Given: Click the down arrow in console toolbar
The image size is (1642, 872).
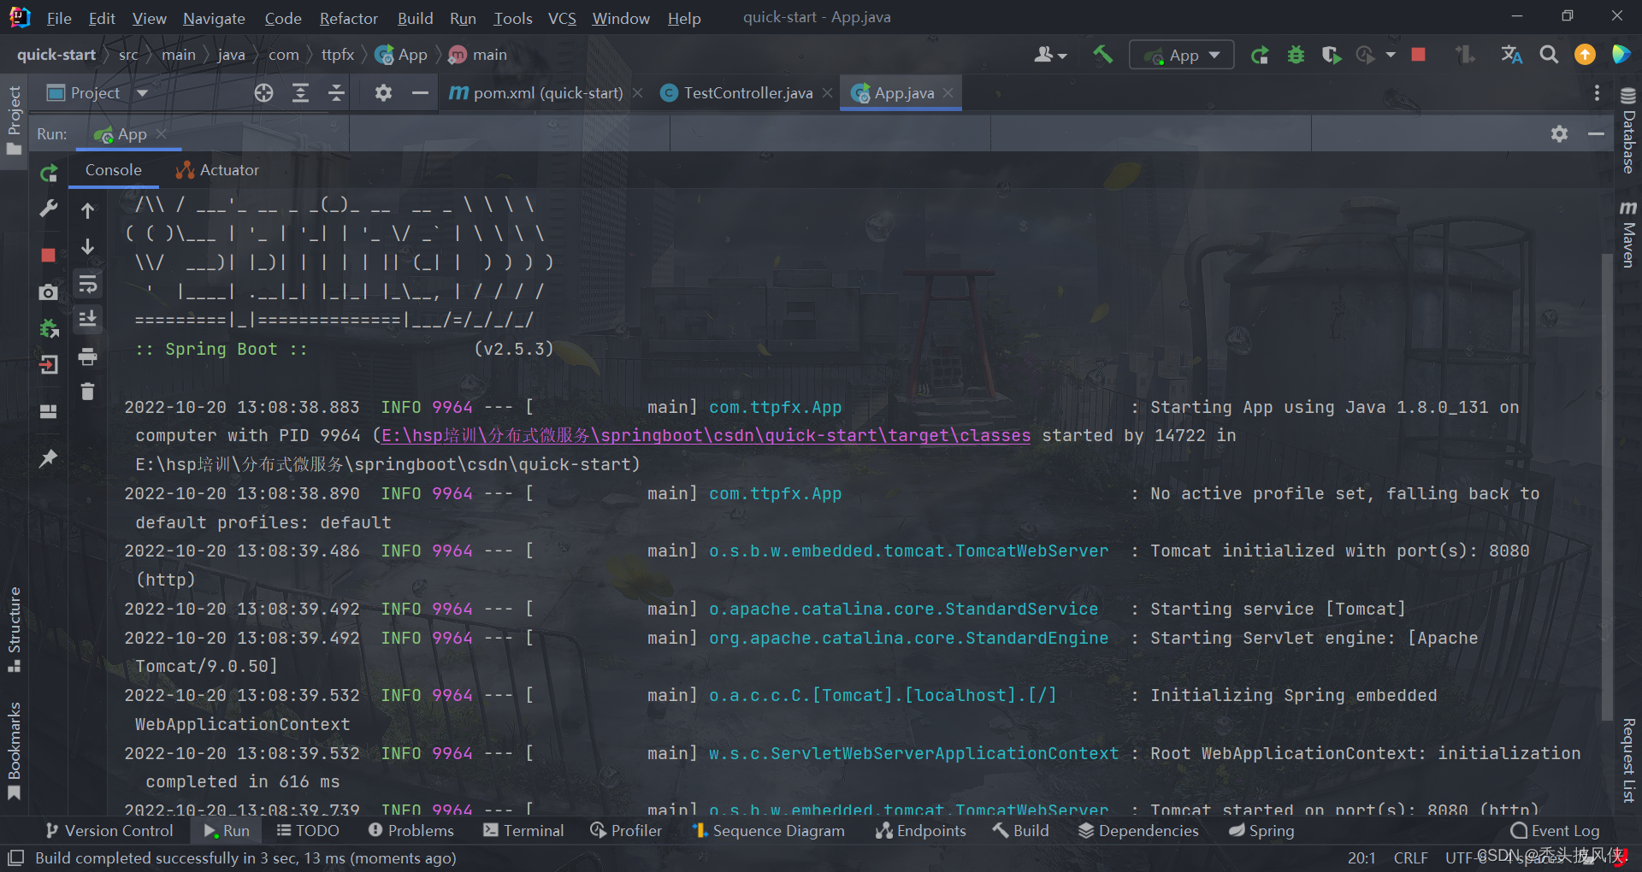Looking at the screenshot, I should (87, 247).
